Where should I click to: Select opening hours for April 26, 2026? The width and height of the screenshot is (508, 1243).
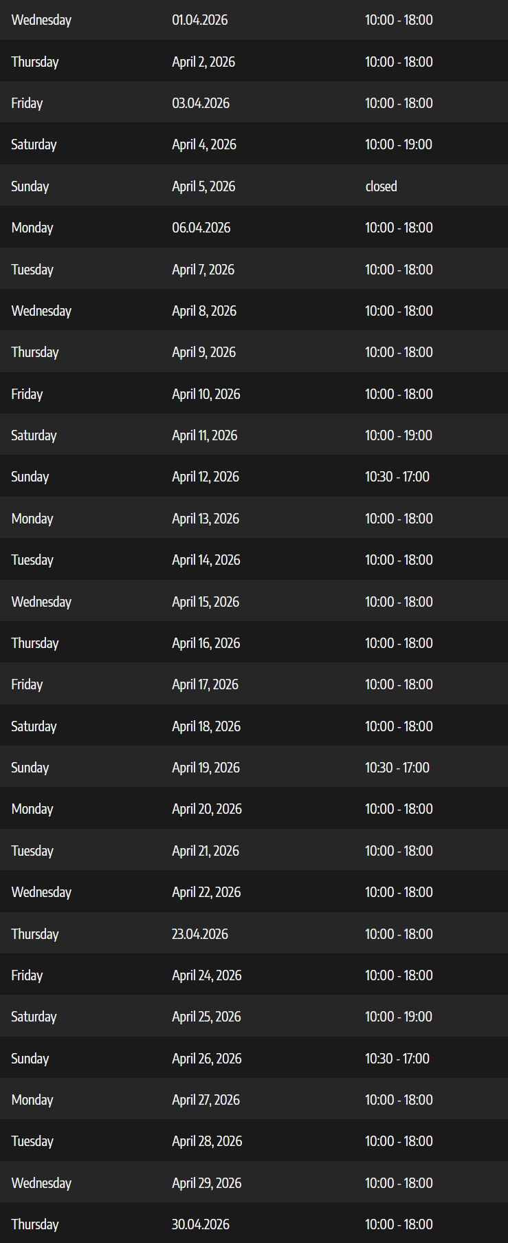click(x=397, y=1059)
